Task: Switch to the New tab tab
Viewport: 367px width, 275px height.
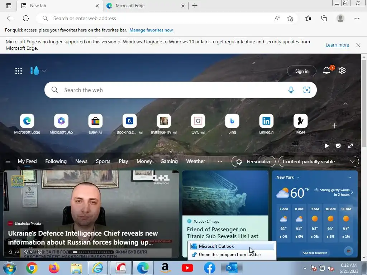Action: (60, 6)
